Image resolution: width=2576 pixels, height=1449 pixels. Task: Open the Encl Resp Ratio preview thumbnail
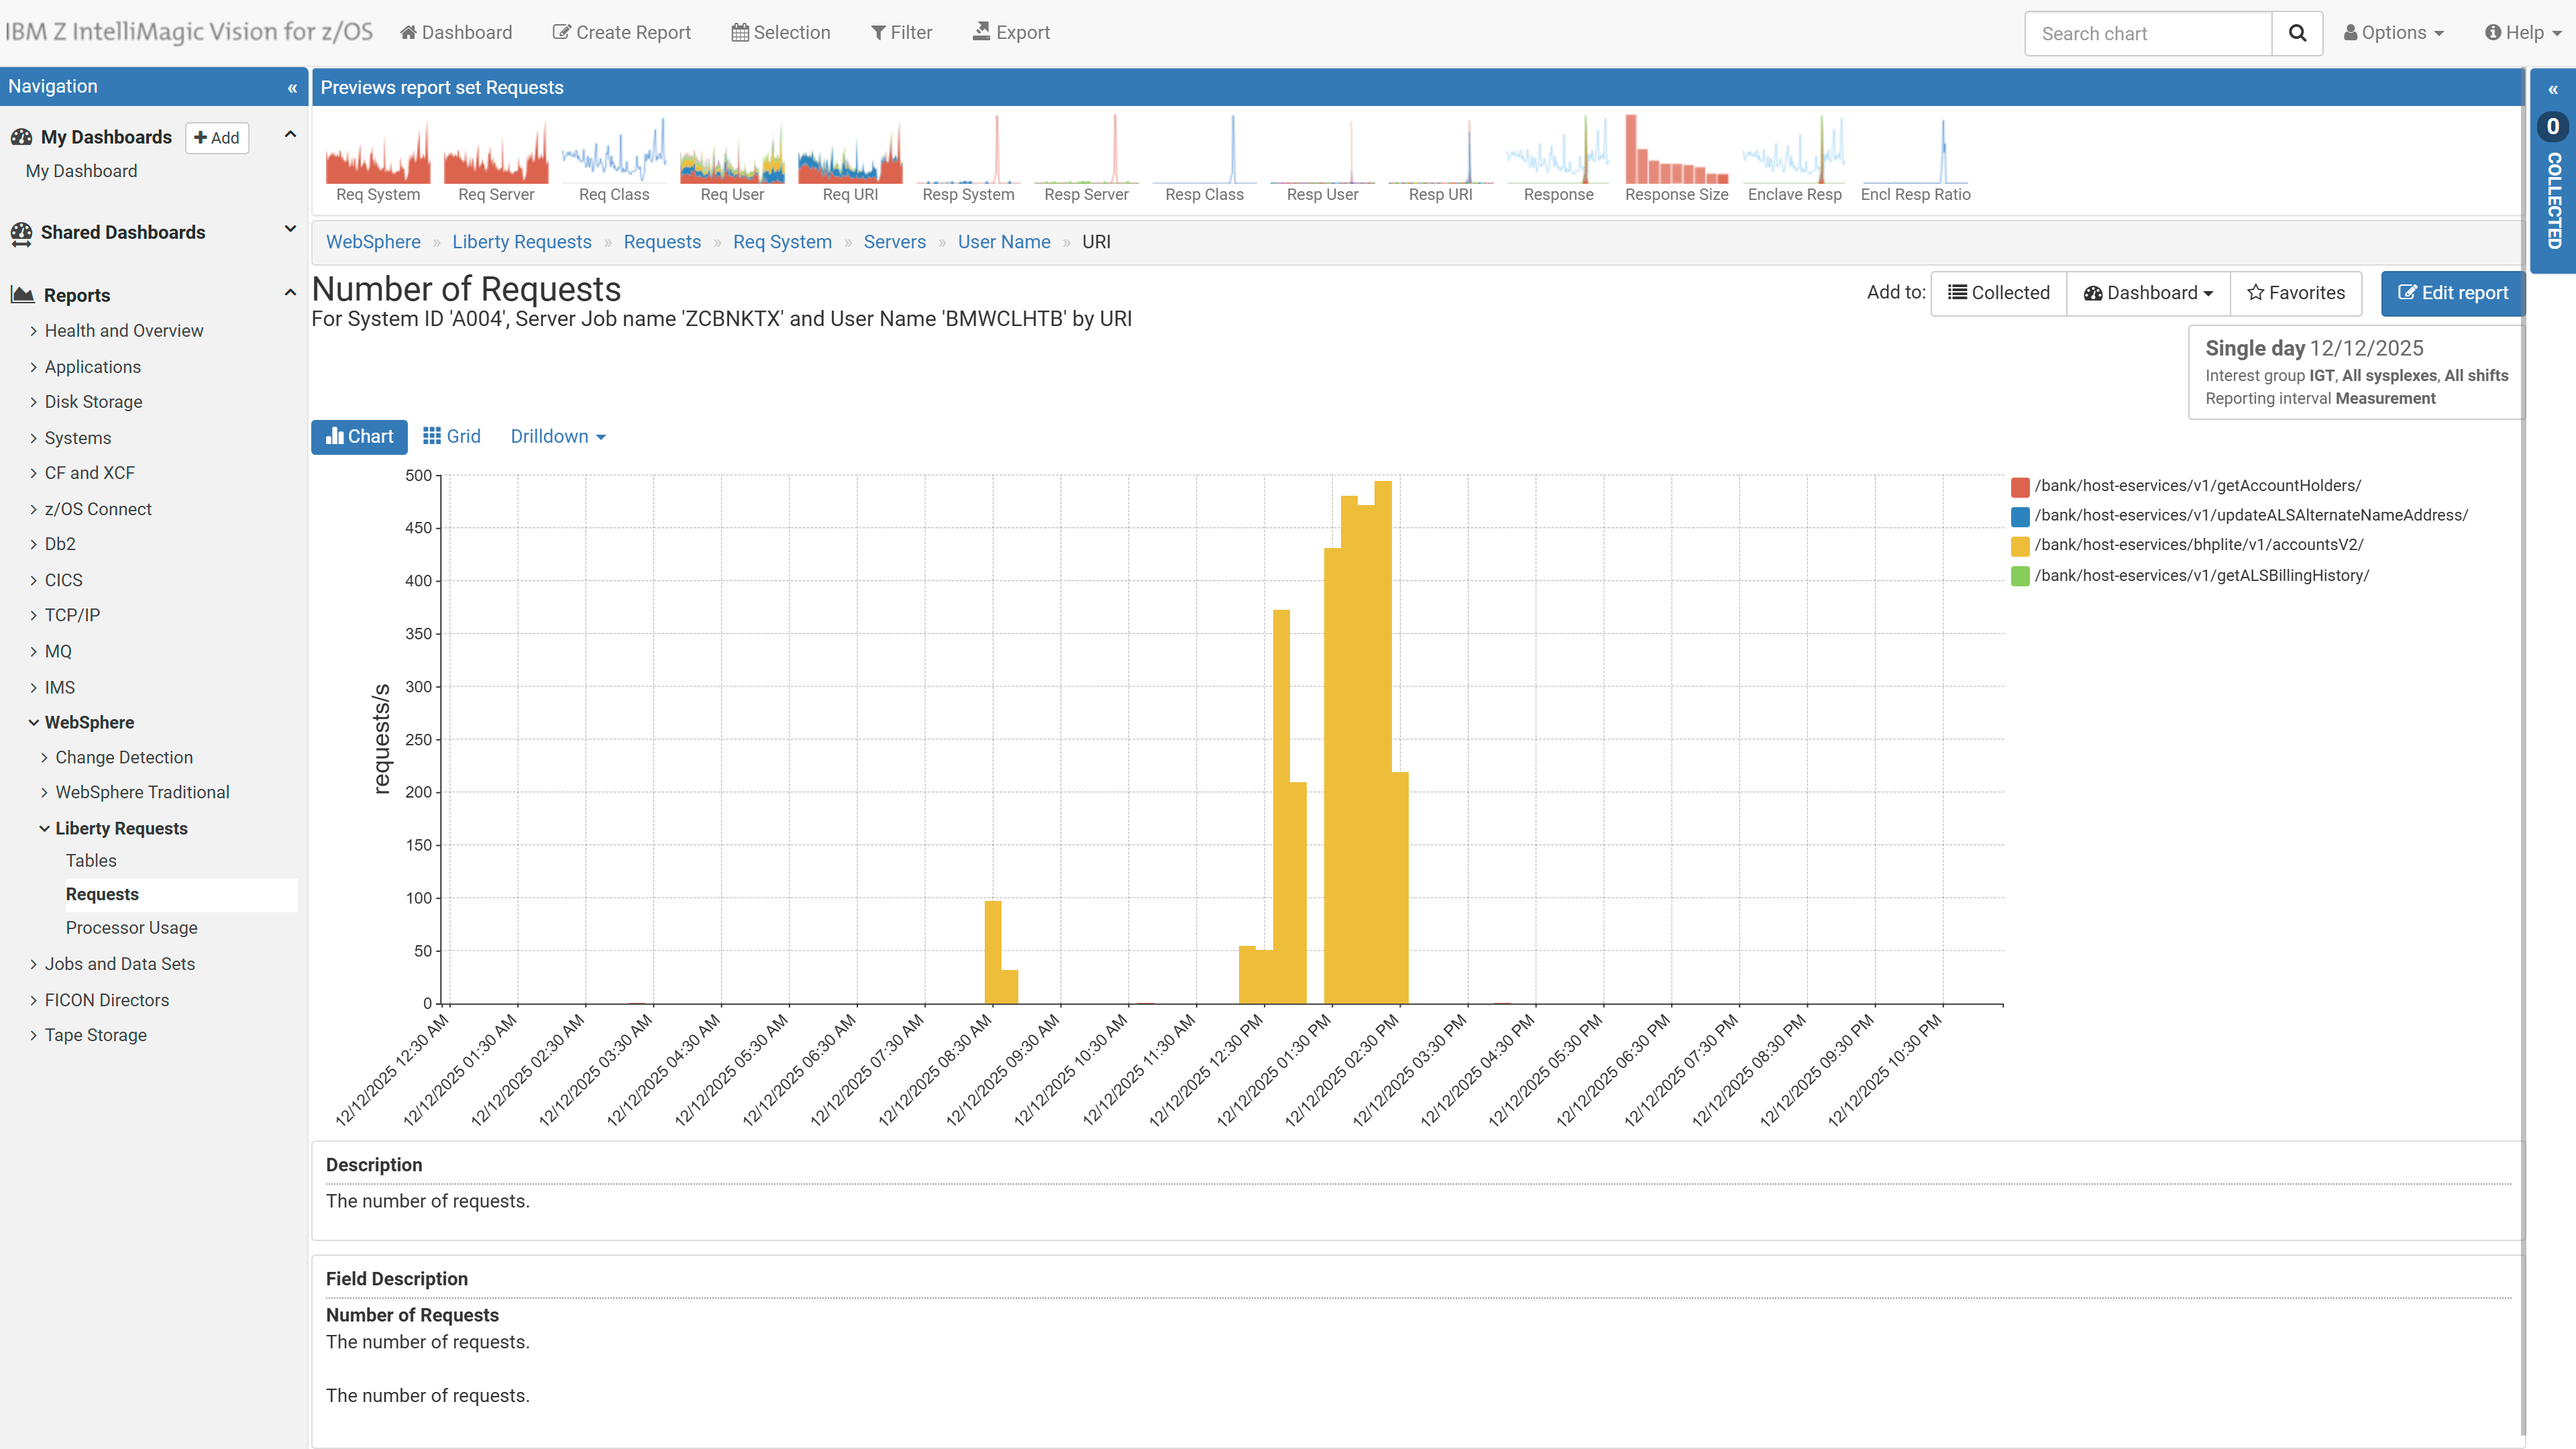[x=1915, y=159]
